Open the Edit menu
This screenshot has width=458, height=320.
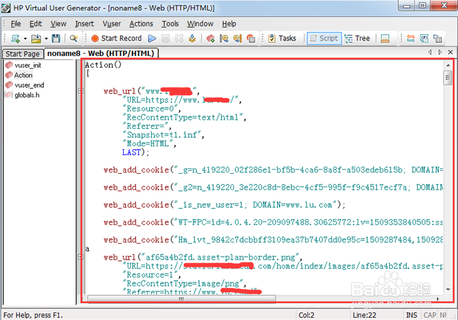pos(36,24)
